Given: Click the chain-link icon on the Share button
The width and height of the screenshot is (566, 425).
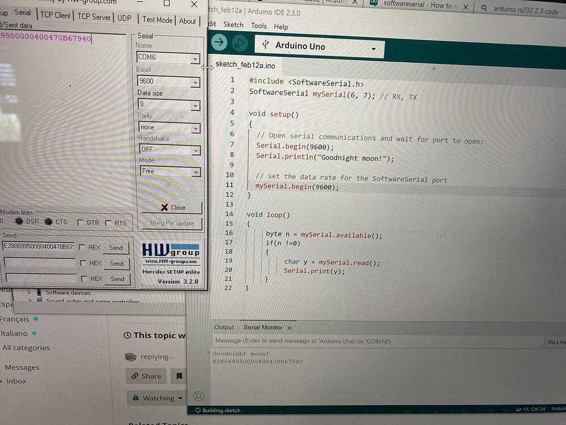Looking at the screenshot, I should pyautogui.click(x=135, y=376).
